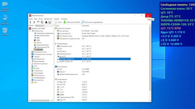Expand the Хранение данных tree node

pos(30,64)
